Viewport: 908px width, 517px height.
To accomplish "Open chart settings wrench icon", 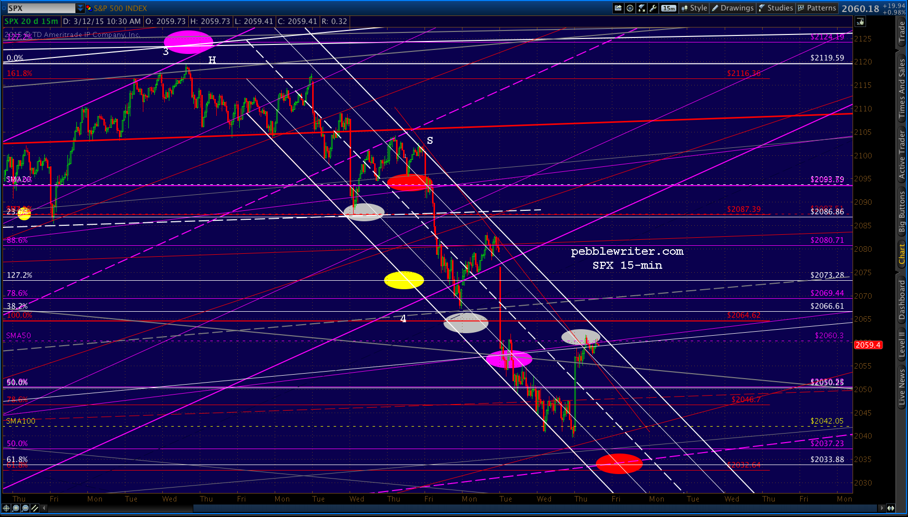I will coord(653,8).
